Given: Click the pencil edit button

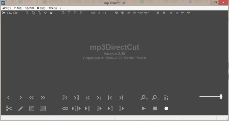Looking at the screenshot, I should coord(20,109).
